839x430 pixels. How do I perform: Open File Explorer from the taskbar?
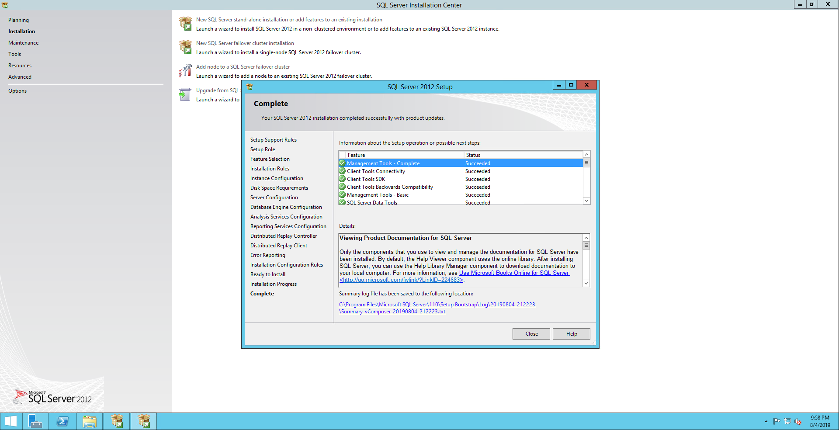(x=90, y=421)
